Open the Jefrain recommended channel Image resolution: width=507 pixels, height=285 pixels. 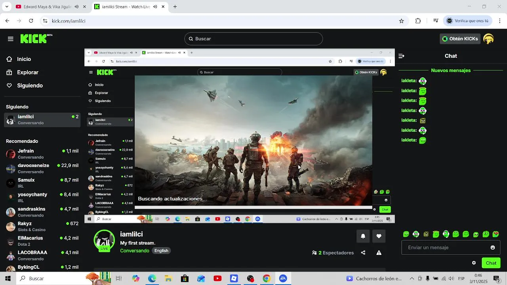point(42,154)
